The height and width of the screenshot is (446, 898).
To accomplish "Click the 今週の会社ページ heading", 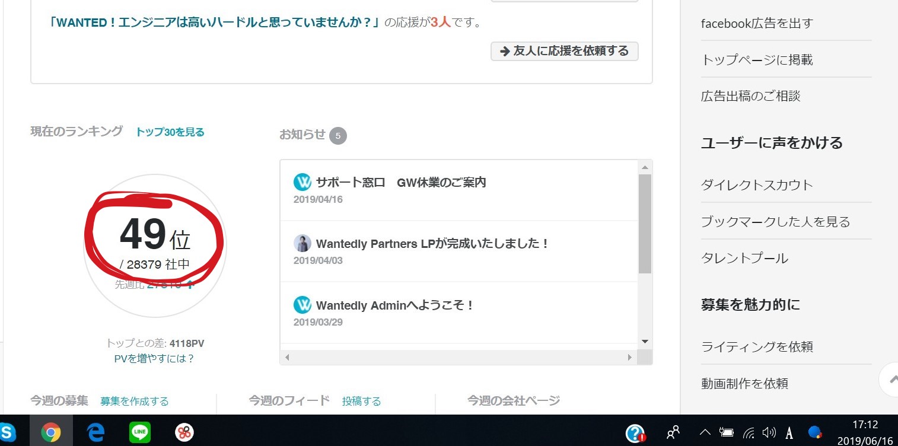I will 514,400.
